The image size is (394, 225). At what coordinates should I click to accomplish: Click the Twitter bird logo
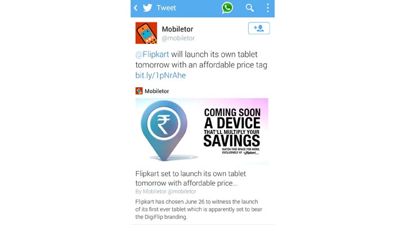pos(147,8)
